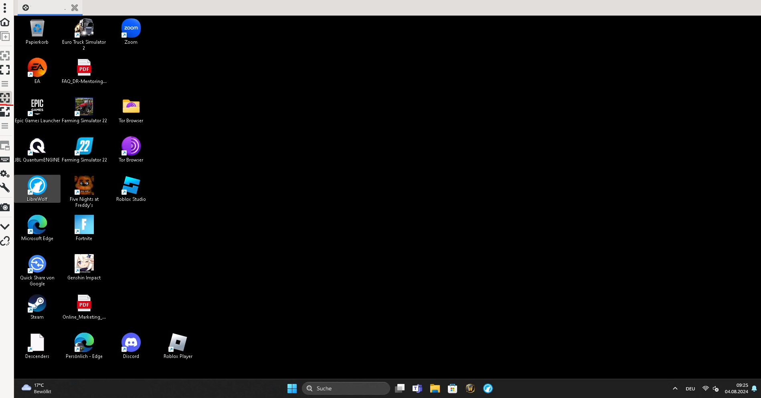Click the Windows Start button

click(292, 388)
